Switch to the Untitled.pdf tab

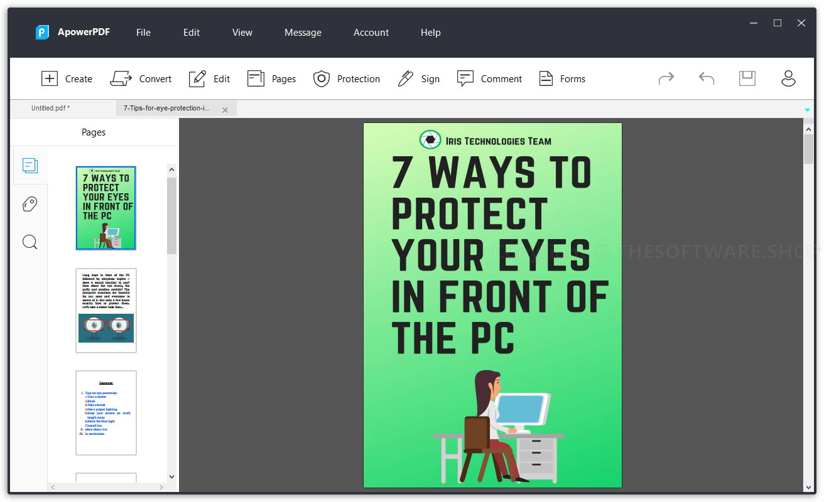pyautogui.click(x=51, y=109)
